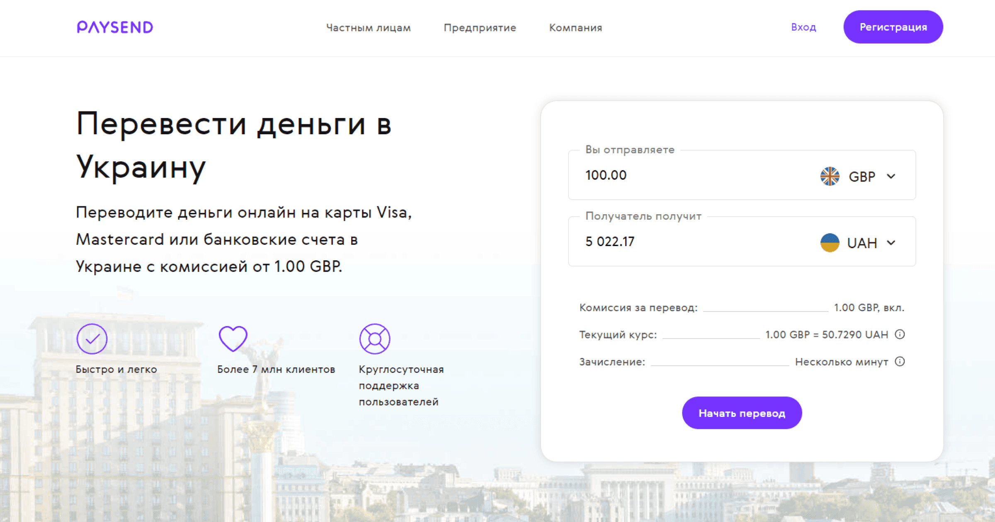The image size is (995, 522).
Task: Open the Частным лицам menu
Action: point(368,28)
